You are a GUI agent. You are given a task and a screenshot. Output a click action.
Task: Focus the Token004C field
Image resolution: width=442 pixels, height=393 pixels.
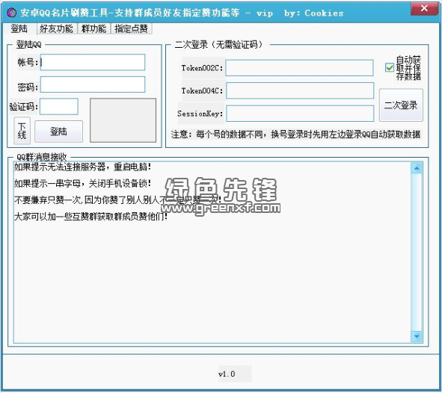tap(300, 90)
